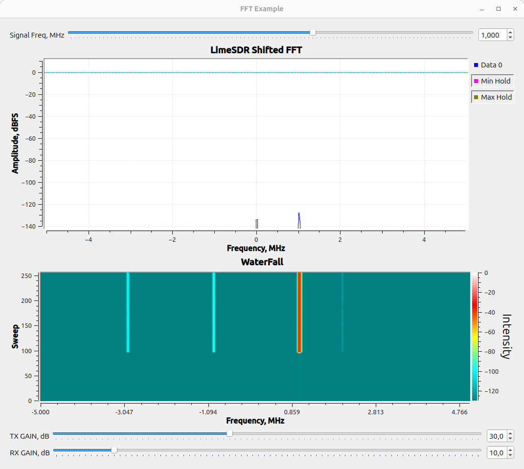This screenshot has height=469, width=524.
Task: Click the 1 MHz peak in the FFT plot
Action: 299,220
